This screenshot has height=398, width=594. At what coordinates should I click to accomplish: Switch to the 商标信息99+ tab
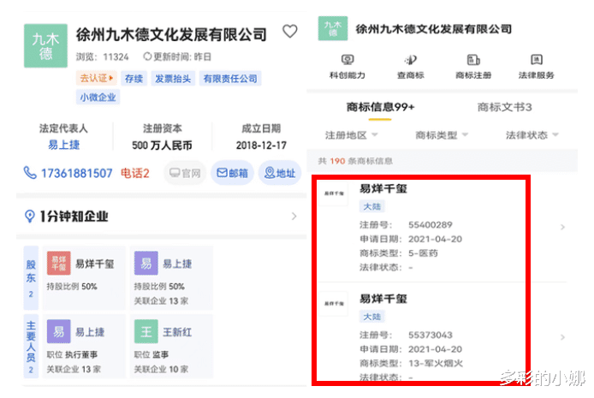[x=380, y=107]
